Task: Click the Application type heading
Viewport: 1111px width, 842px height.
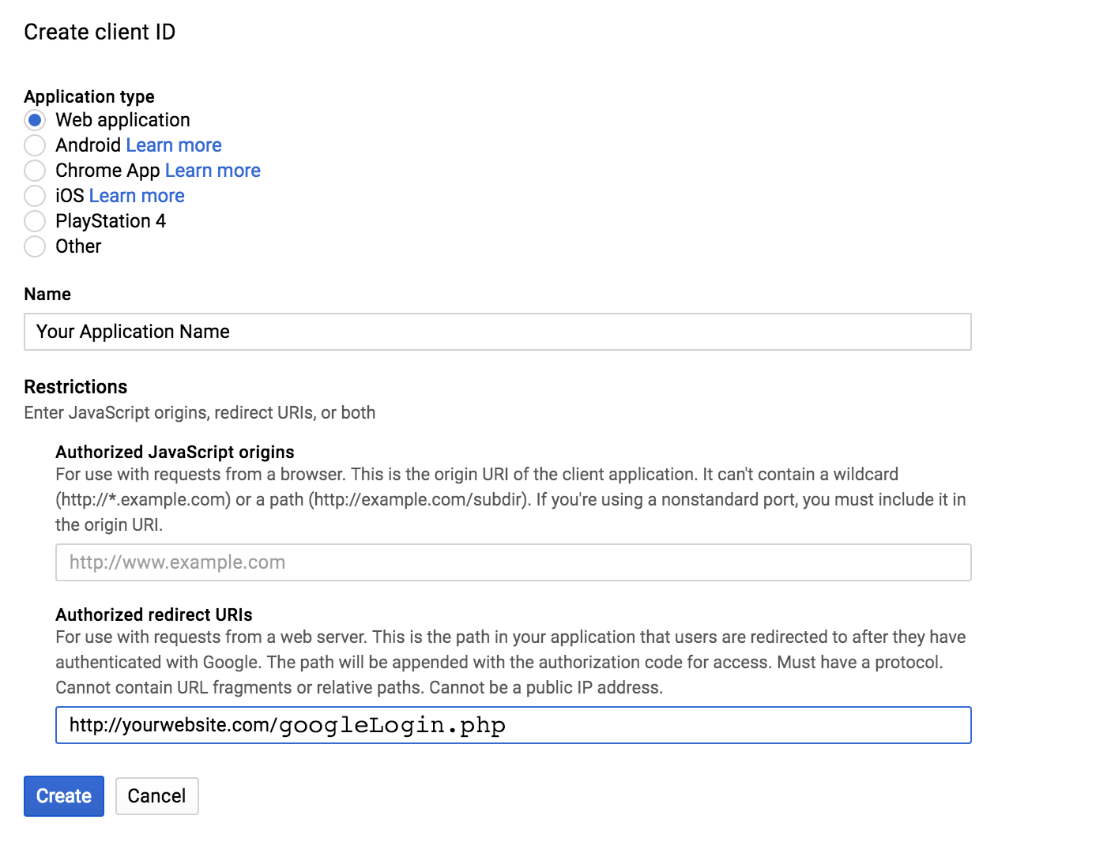Action: coord(89,96)
